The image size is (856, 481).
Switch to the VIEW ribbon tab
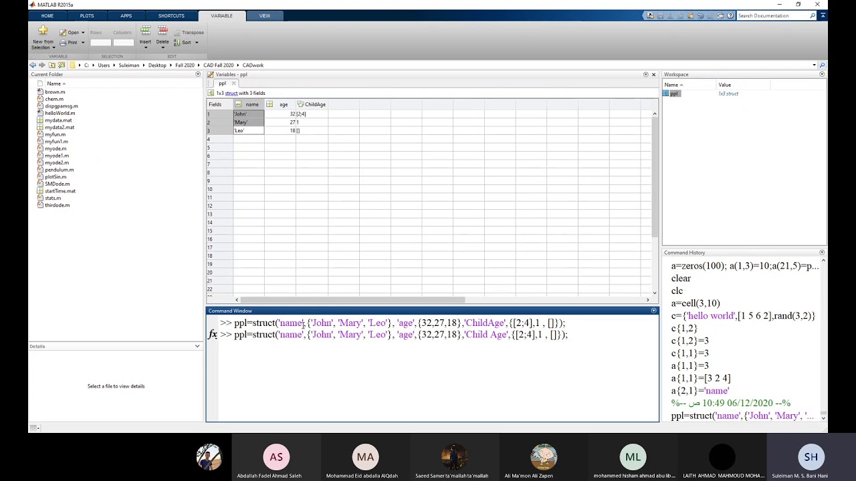coord(265,15)
